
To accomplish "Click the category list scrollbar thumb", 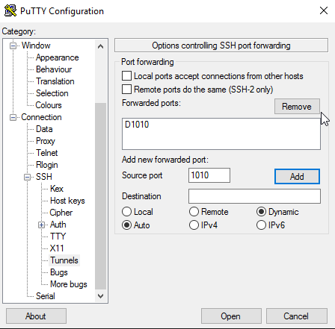I will pyautogui.click(x=100, y=196).
